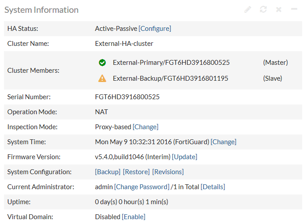Enable the Virtual Domain feature

[x=134, y=217]
